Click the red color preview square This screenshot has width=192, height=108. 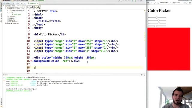(169, 49)
